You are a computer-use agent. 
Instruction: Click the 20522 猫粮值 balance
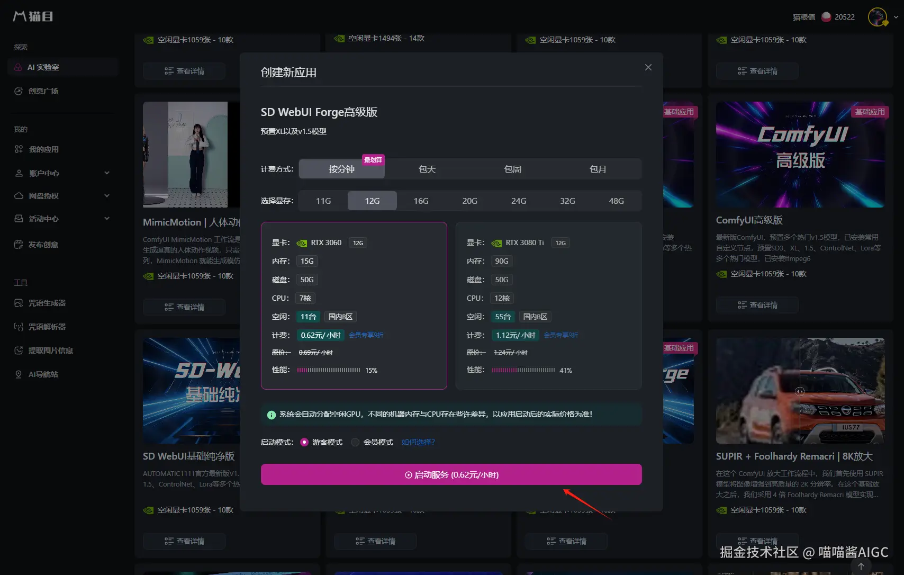tap(845, 17)
